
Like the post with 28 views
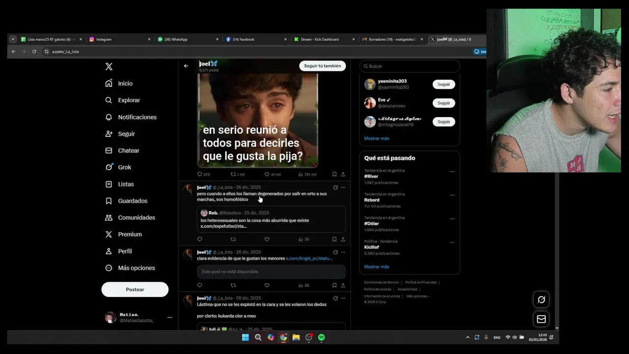tap(267, 285)
